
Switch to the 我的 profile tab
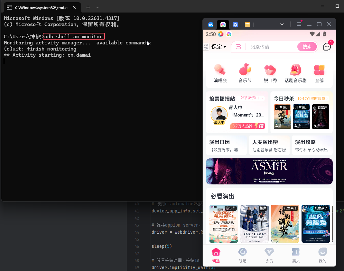322,255
